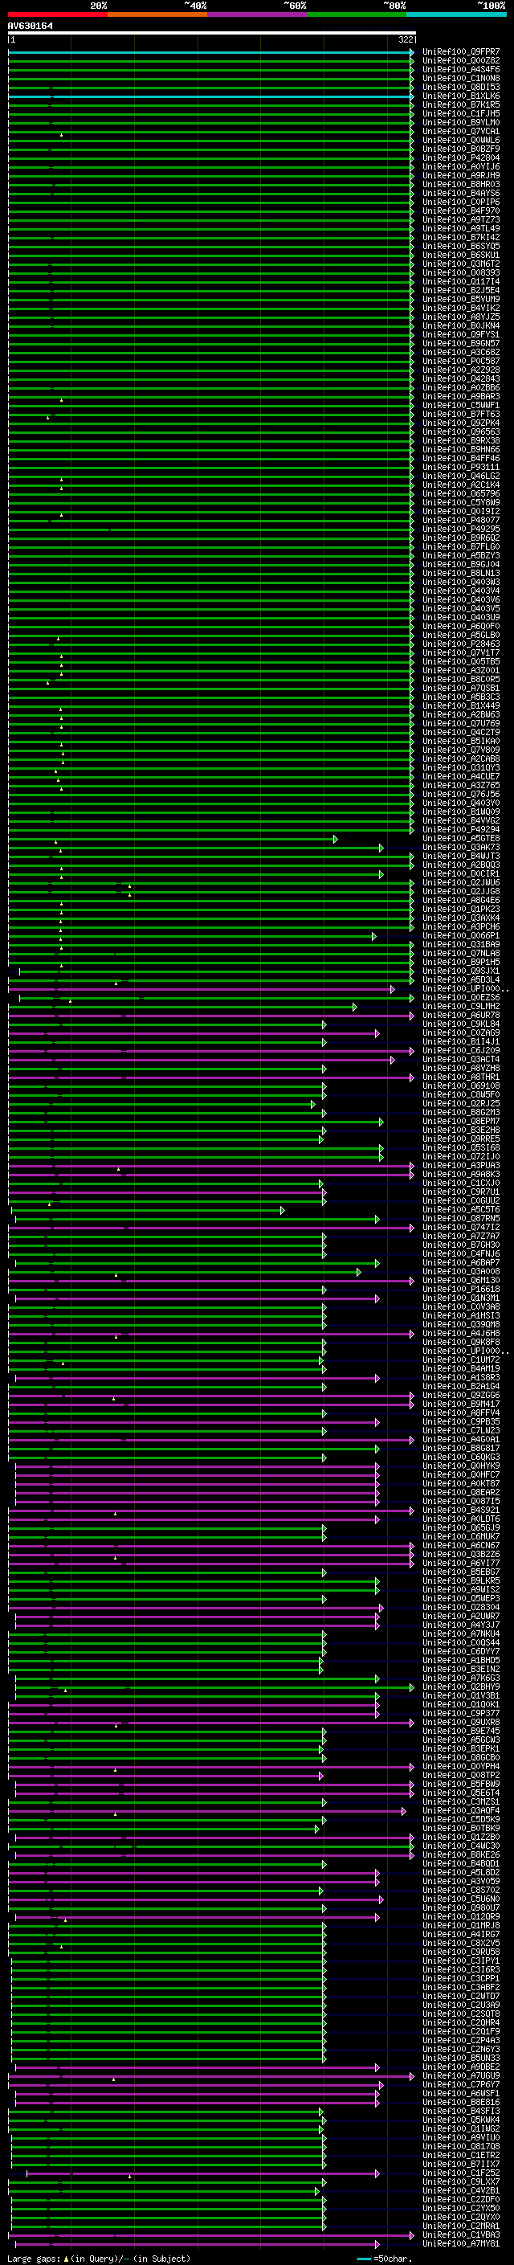The image size is (514, 2265).
Task: Select the UniRef100_Q42843 label
Action: point(460,379)
